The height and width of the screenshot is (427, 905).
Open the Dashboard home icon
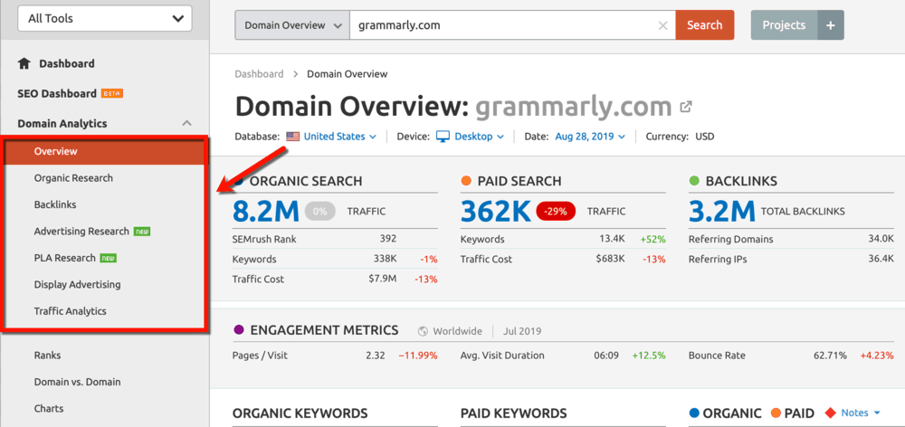24,63
